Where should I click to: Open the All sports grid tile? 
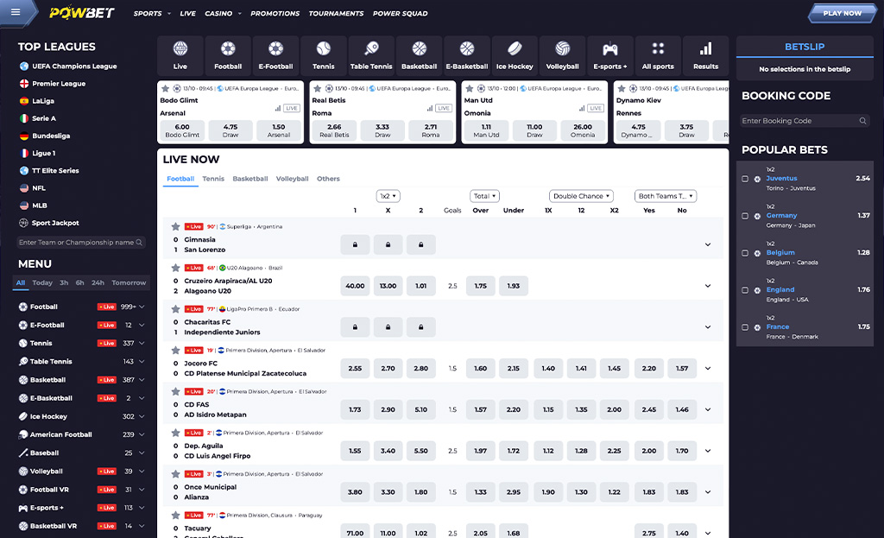[x=658, y=56]
